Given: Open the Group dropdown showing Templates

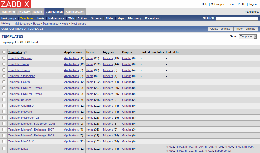Looking at the screenshot, I should click(x=248, y=36).
